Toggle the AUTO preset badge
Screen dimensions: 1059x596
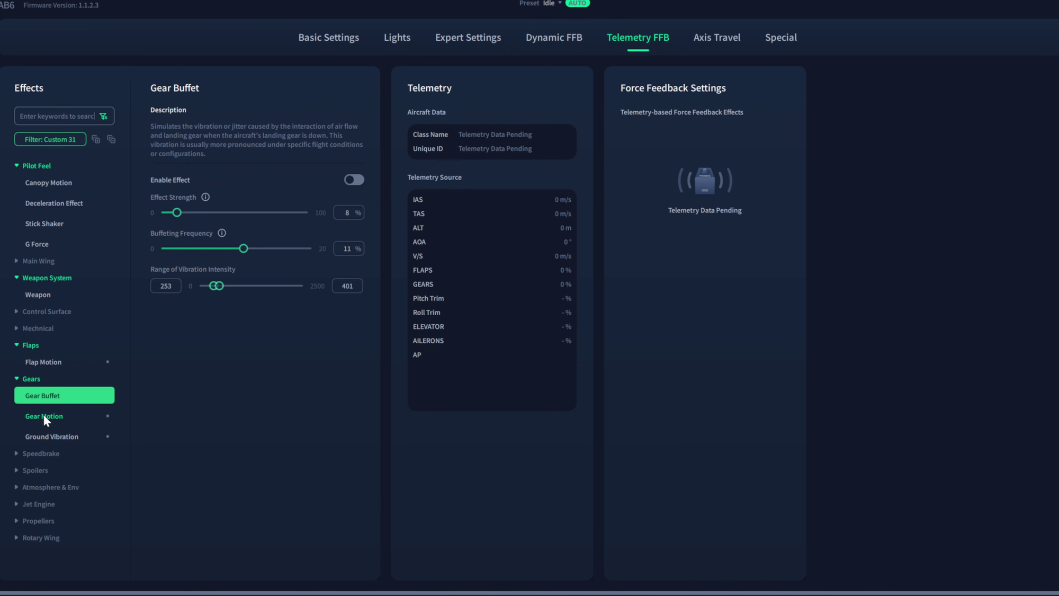click(x=577, y=3)
